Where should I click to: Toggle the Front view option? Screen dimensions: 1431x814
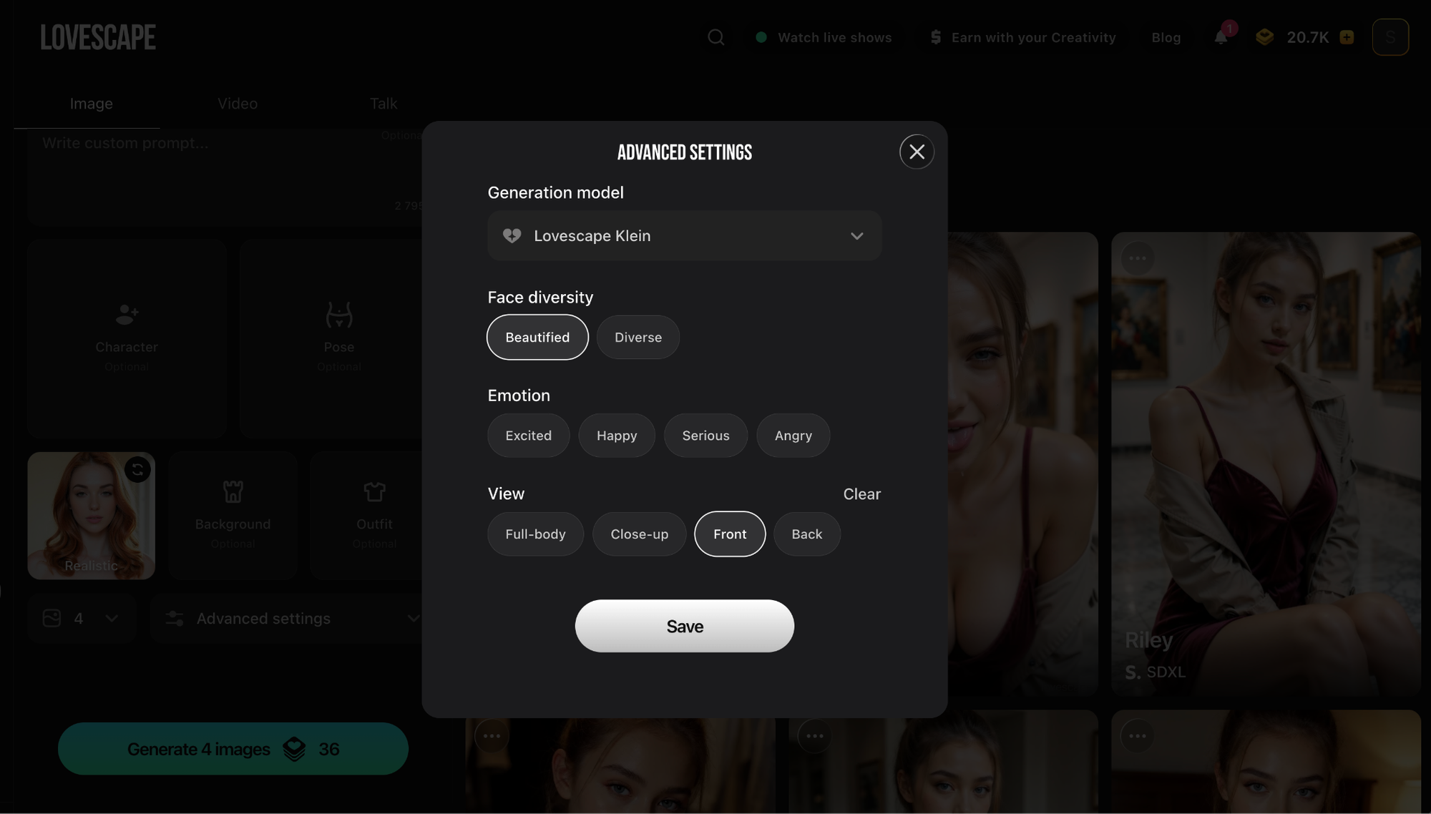click(730, 534)
